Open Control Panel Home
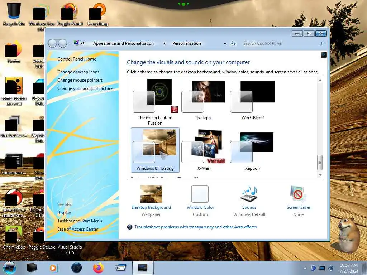The width and height of the screenshot is (367, 275). click(x=77, y=59)
